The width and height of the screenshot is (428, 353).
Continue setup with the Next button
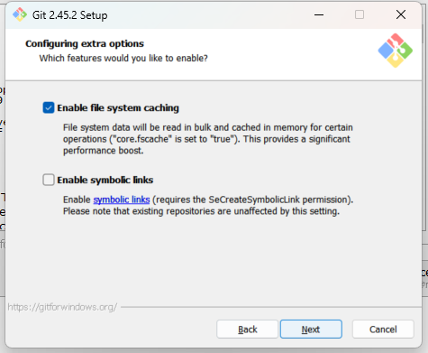pos(311,330)
